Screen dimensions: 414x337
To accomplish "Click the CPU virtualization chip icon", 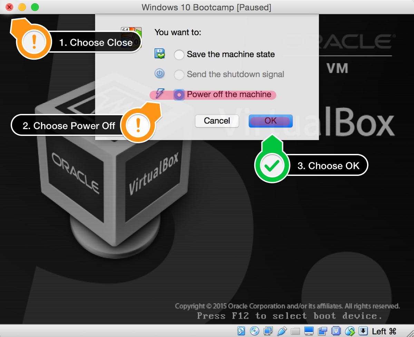I will click(336, 331).
